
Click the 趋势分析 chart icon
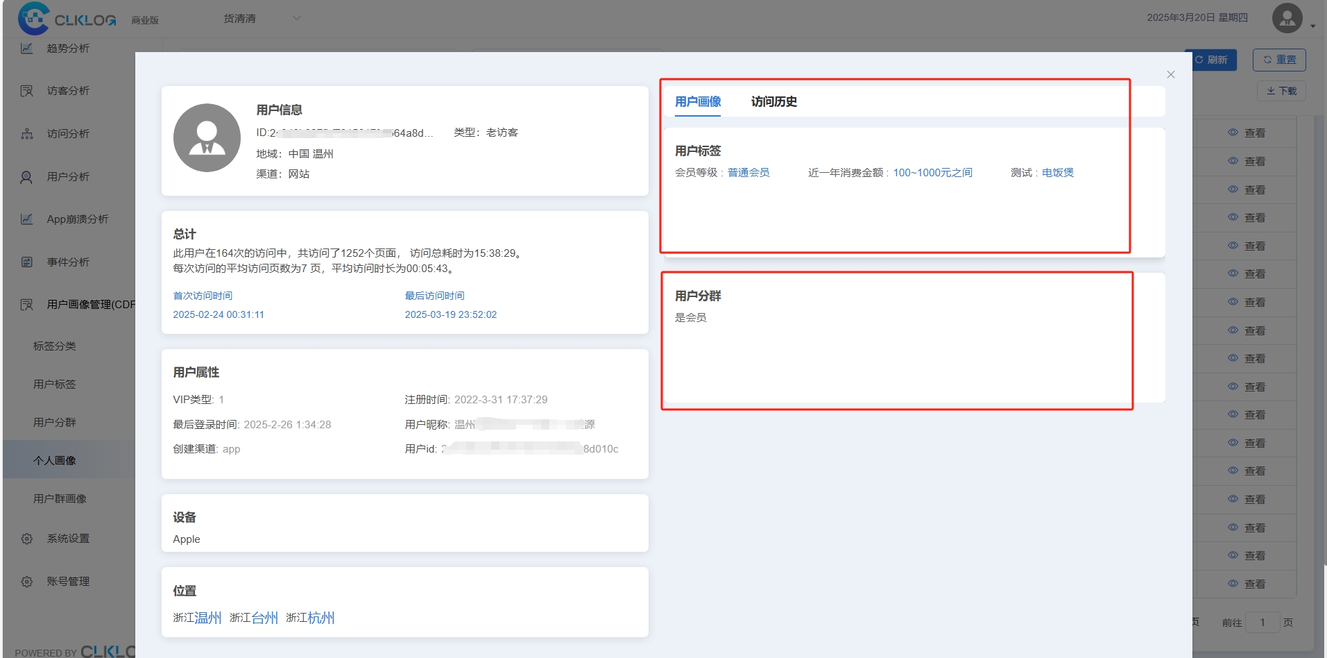[x=26, y=48]
